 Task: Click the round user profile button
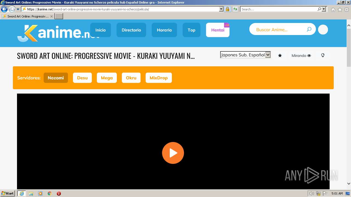[x=323, y=30]
